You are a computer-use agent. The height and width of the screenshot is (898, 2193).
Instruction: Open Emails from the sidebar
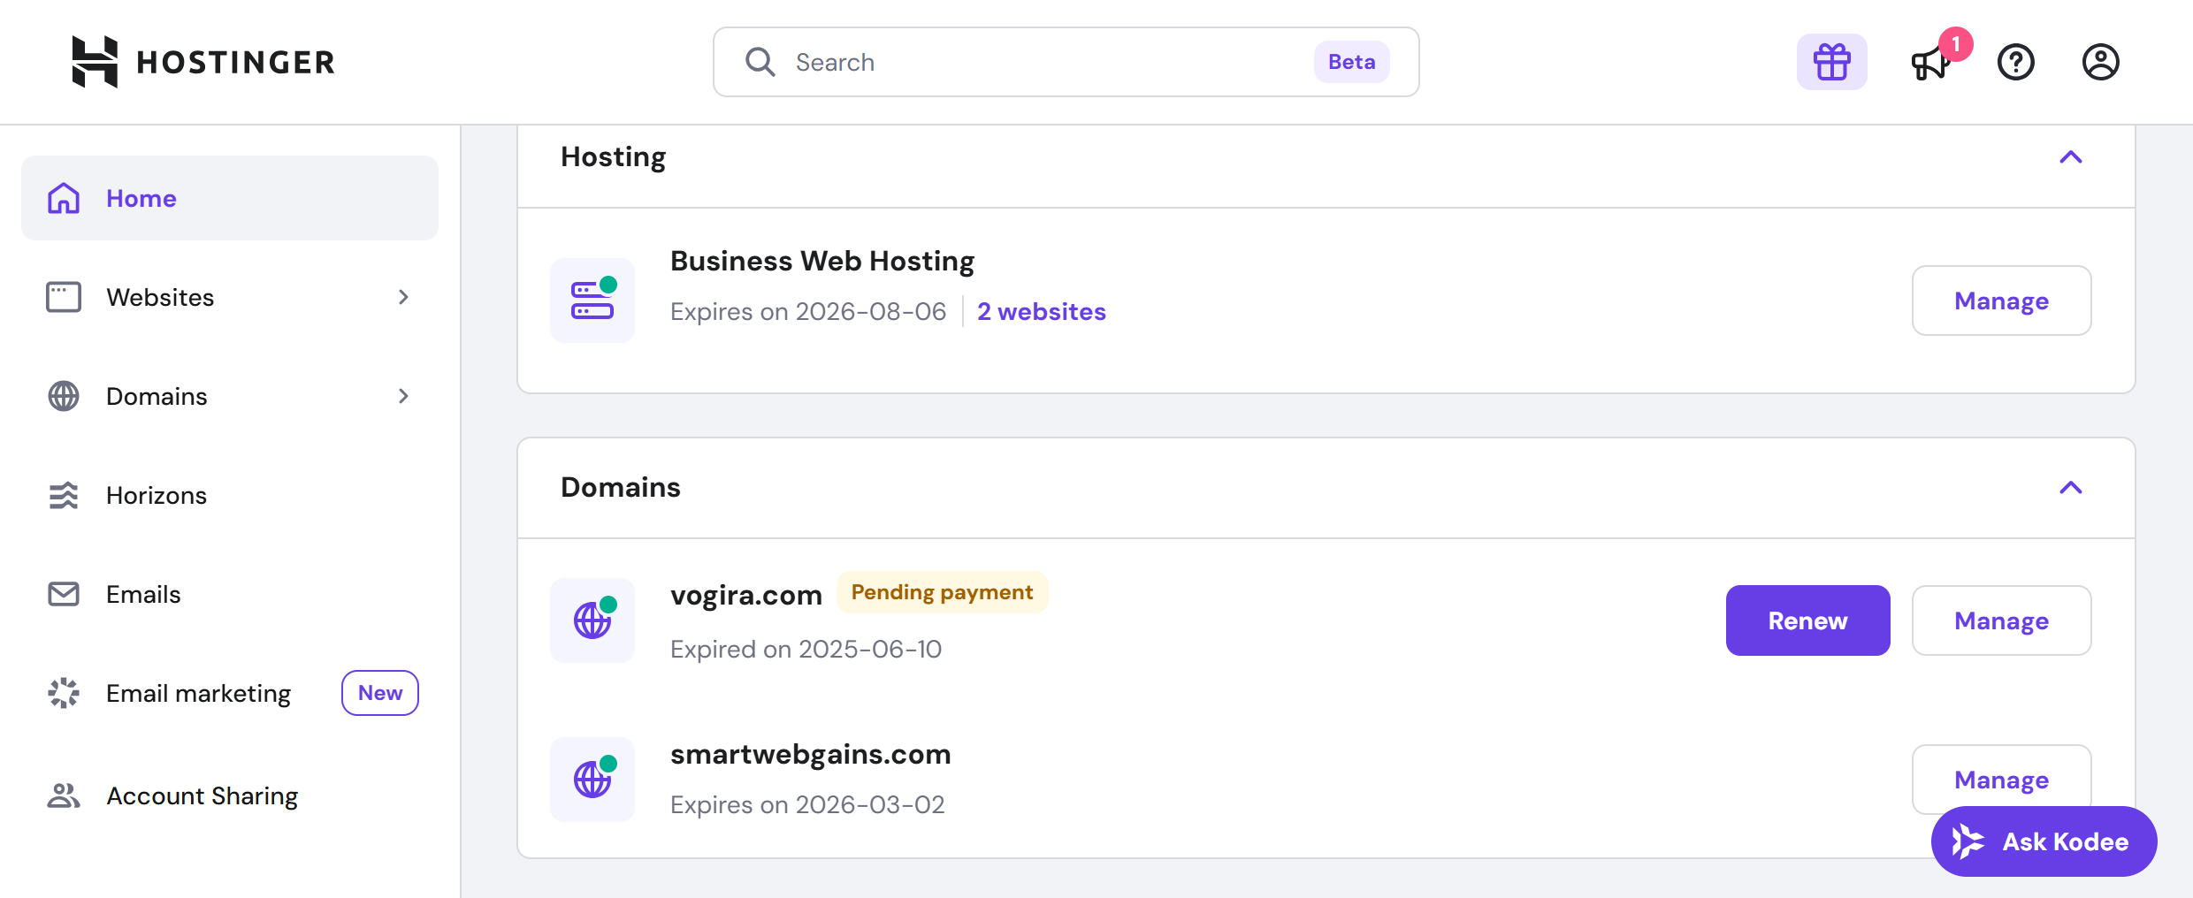[143, 594]
